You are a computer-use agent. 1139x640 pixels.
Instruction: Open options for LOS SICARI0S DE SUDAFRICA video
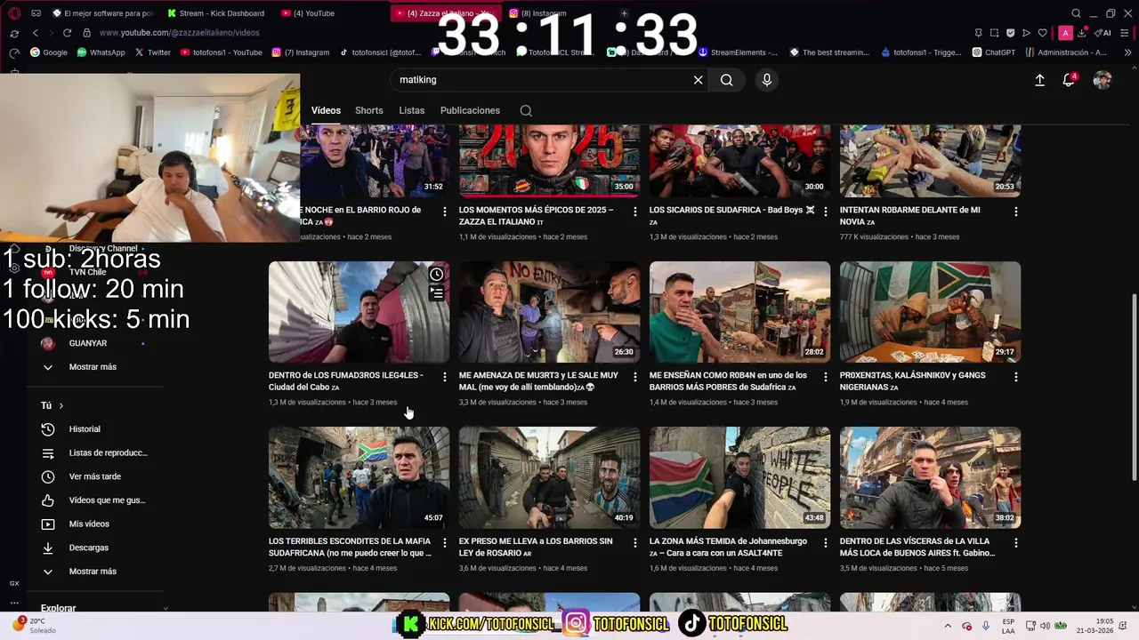point(826,212)
